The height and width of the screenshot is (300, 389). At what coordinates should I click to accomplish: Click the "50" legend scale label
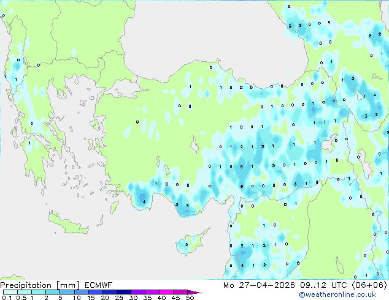pos(190,298)
